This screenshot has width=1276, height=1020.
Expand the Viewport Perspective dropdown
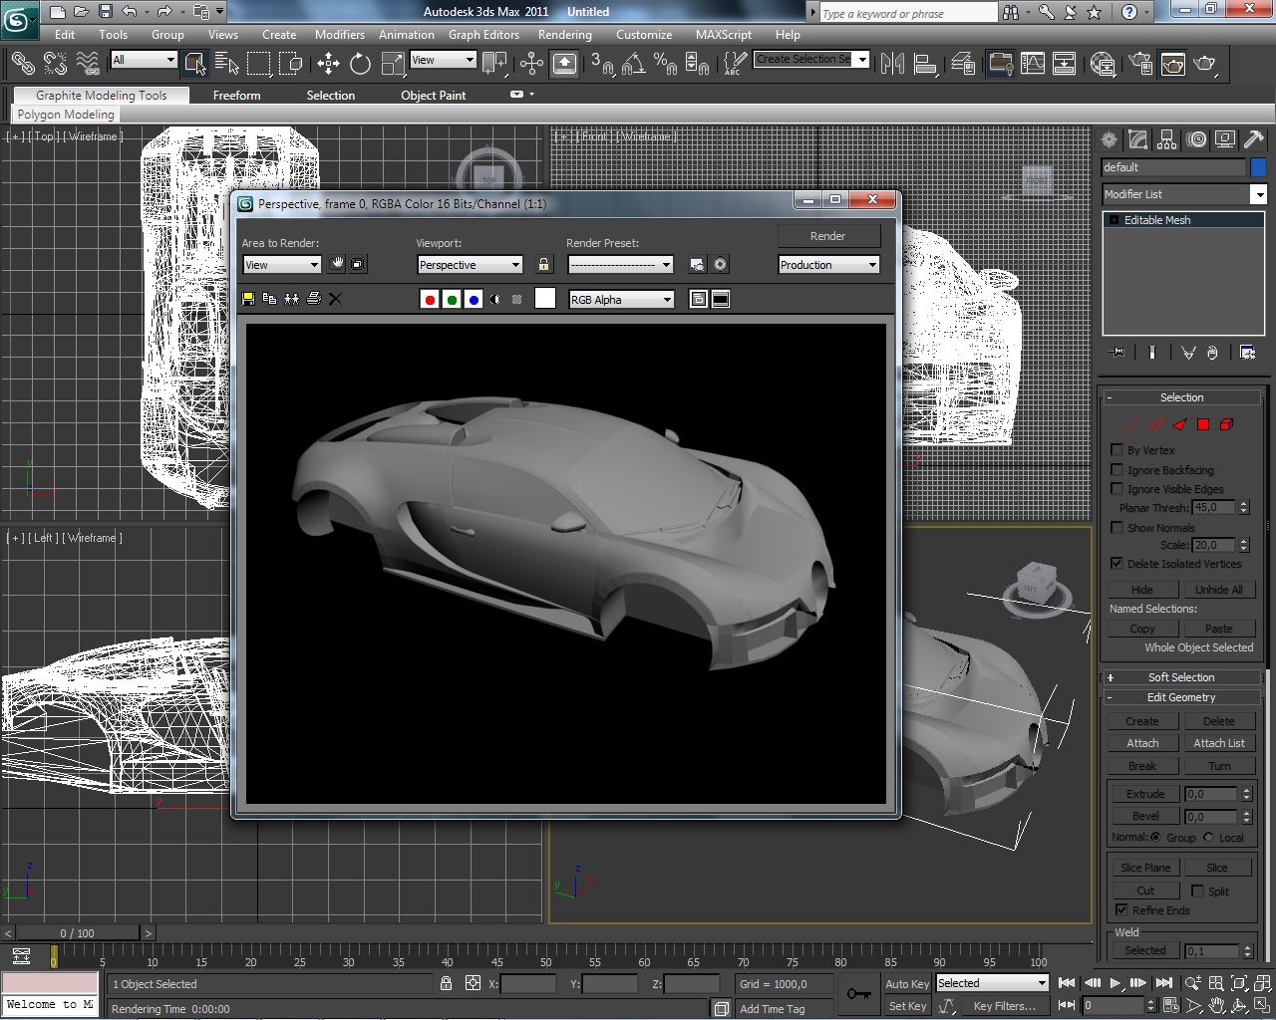pyautogui.click(x=470, y=265)
